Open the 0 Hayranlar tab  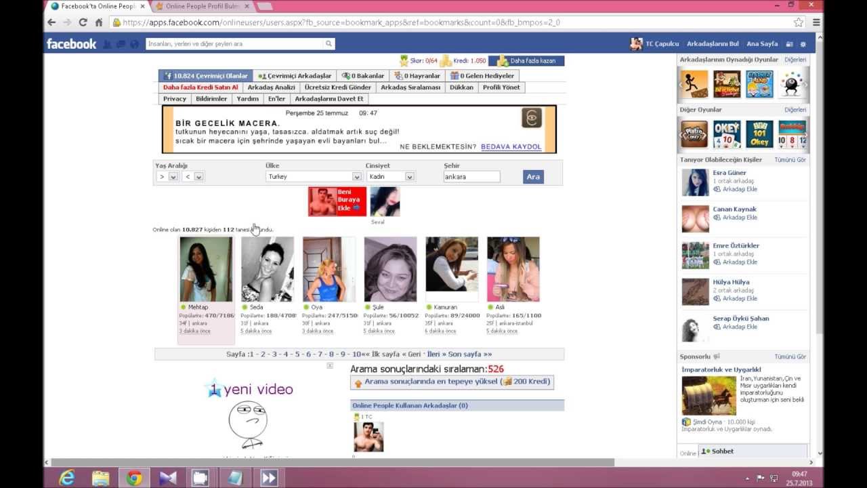click(417, 76)
